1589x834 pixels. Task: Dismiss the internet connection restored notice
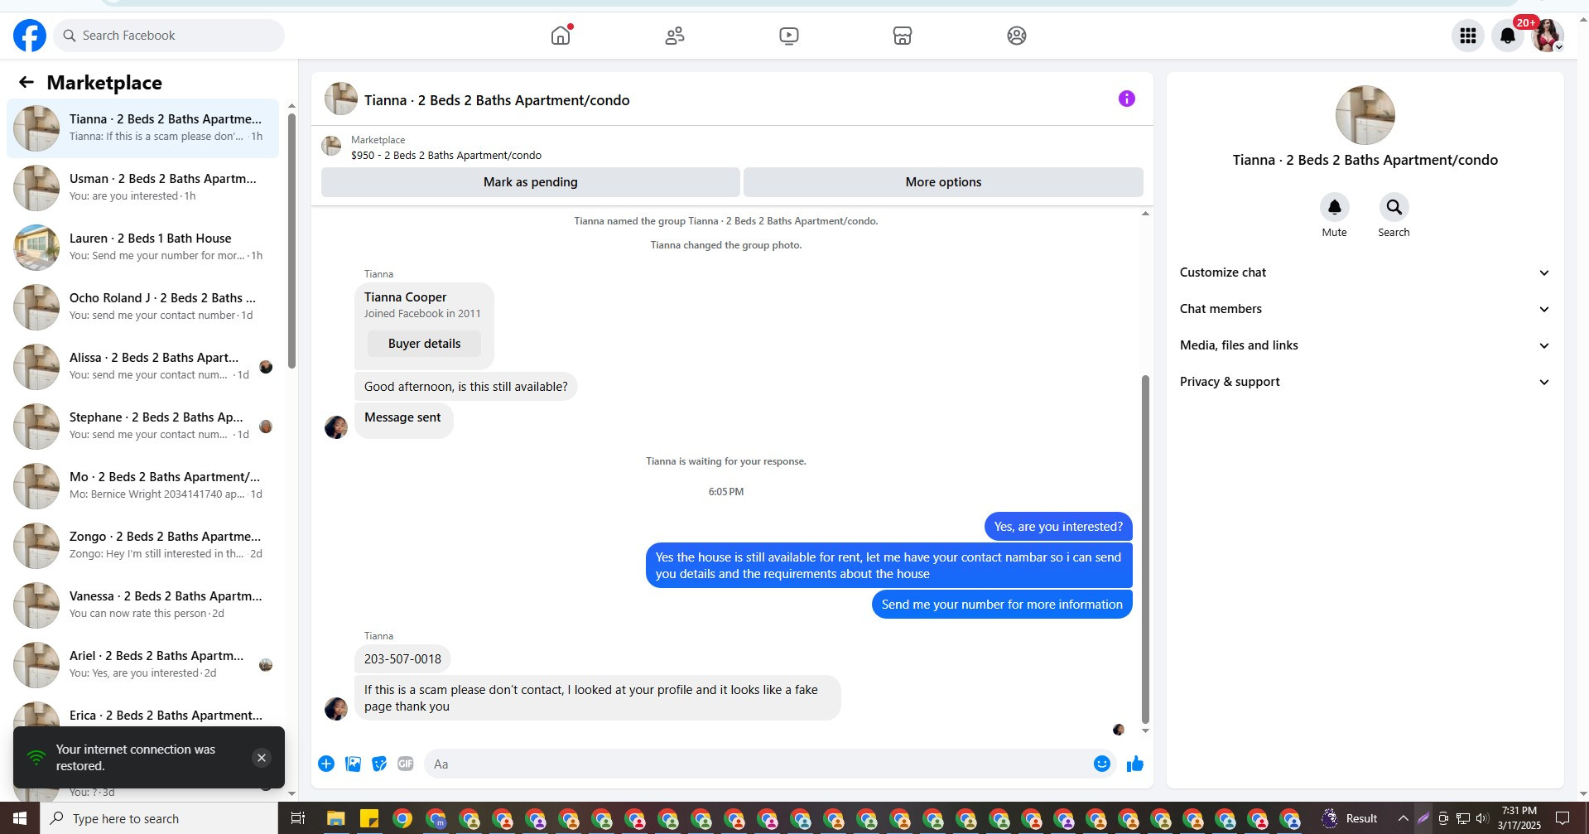click(262, 758)
